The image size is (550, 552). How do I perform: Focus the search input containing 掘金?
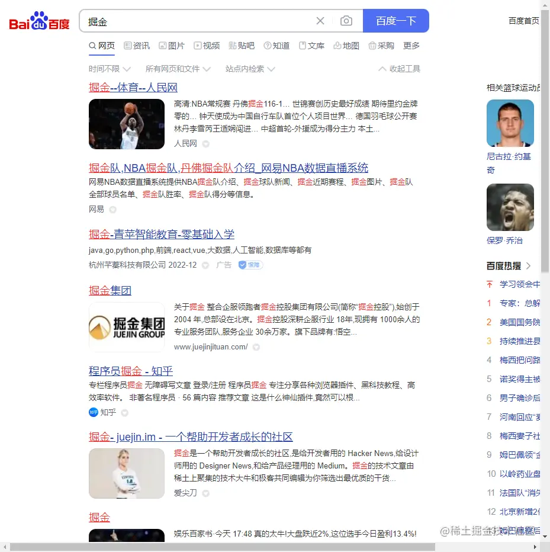[x=199, y=22]
